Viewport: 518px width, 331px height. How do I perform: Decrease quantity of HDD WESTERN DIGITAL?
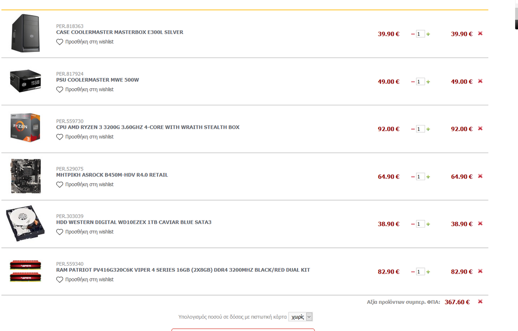coord(413,224)
